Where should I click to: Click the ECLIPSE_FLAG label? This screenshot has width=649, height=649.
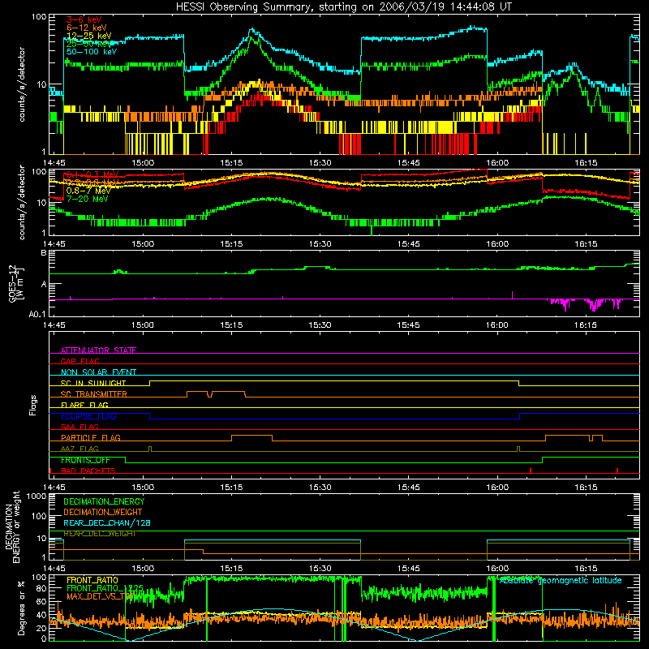[x=88, y=416]
